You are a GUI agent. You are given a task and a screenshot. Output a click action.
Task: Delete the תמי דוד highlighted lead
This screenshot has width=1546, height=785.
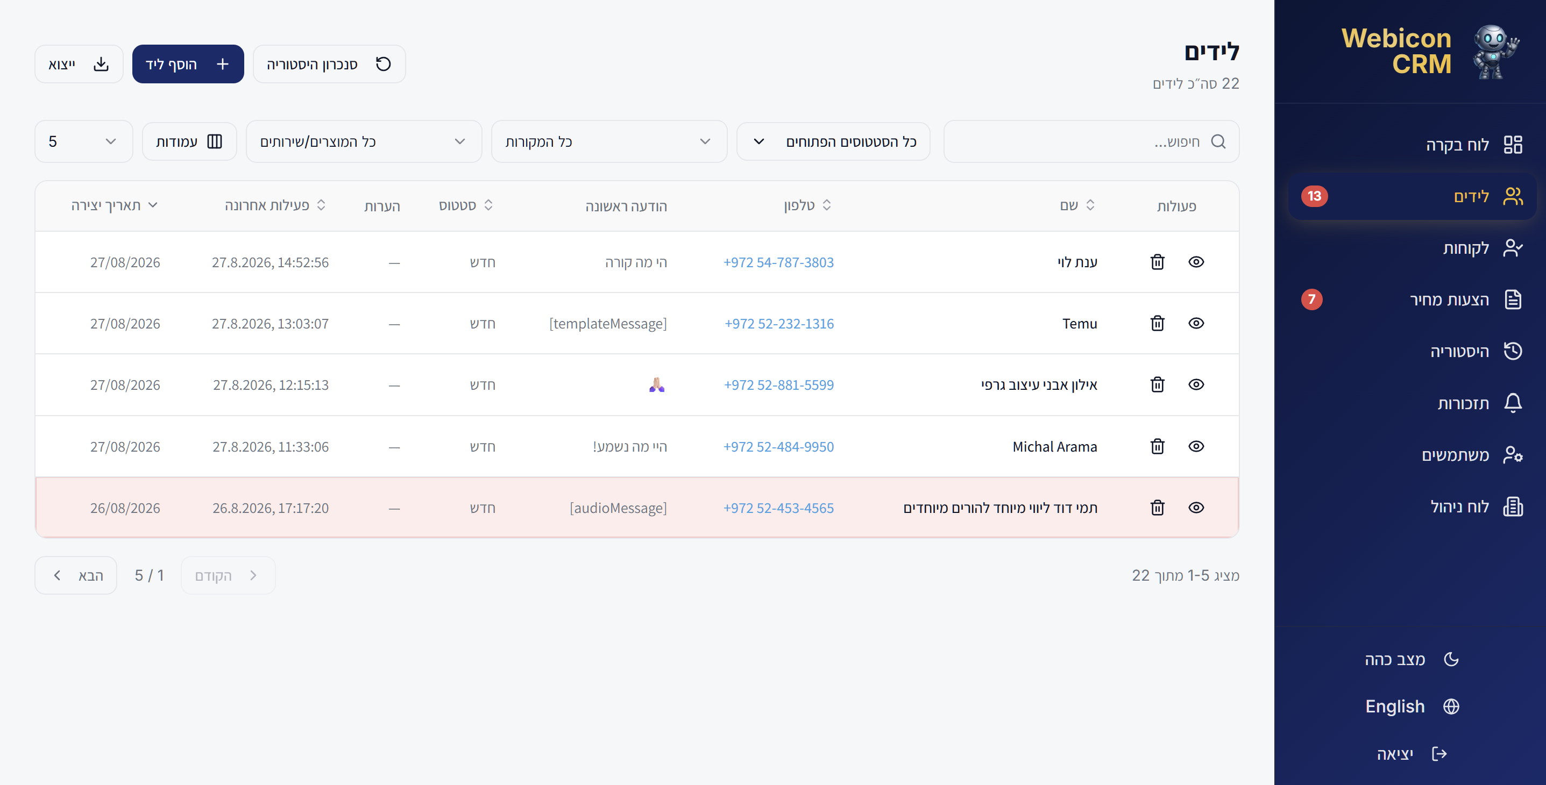coord(1157,508)
